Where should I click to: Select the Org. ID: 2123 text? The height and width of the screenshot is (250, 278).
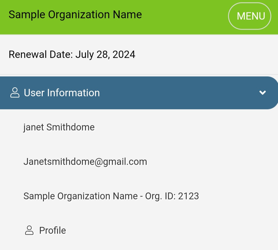[172, 196]
